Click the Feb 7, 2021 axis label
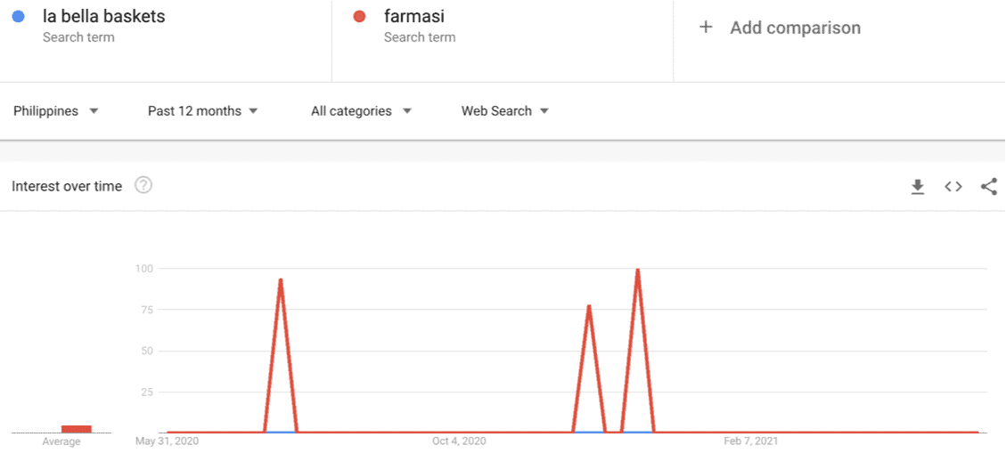 751,441
